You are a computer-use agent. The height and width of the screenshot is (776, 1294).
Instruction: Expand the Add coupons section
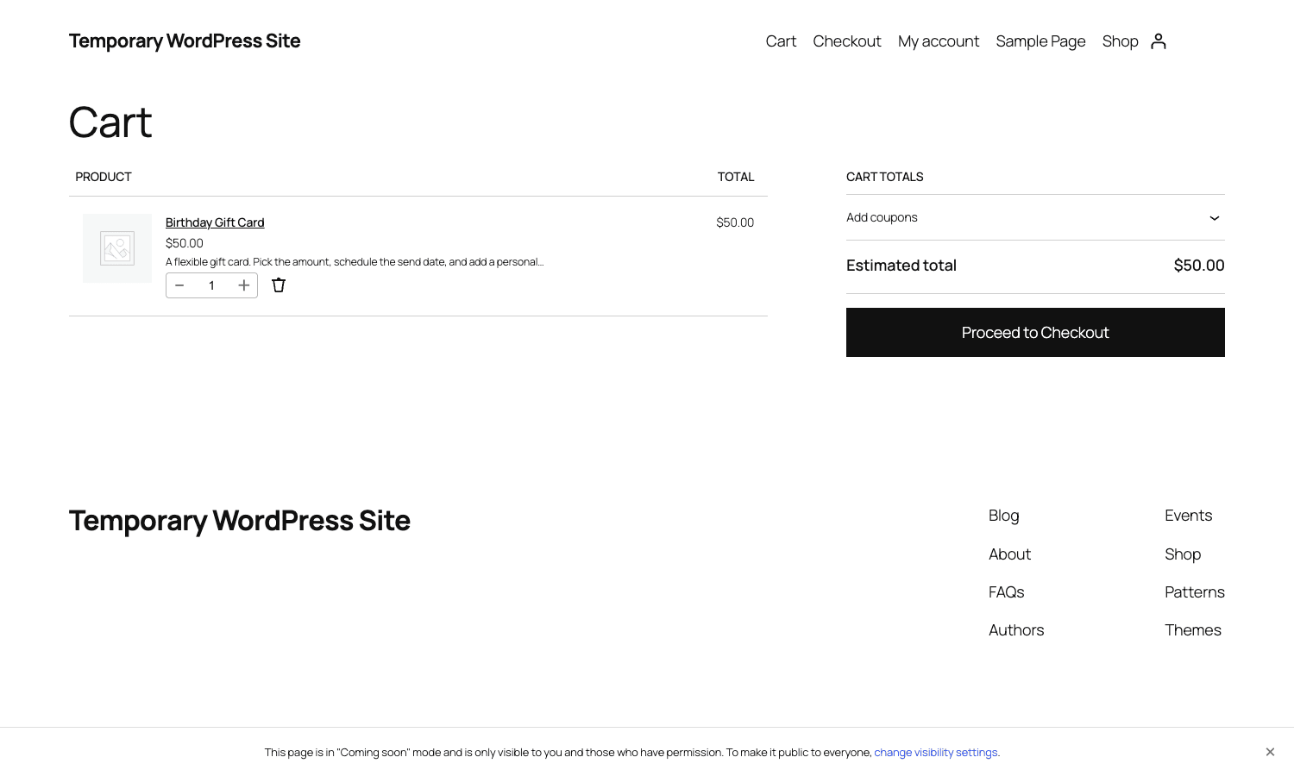(x=1035, y=217)
